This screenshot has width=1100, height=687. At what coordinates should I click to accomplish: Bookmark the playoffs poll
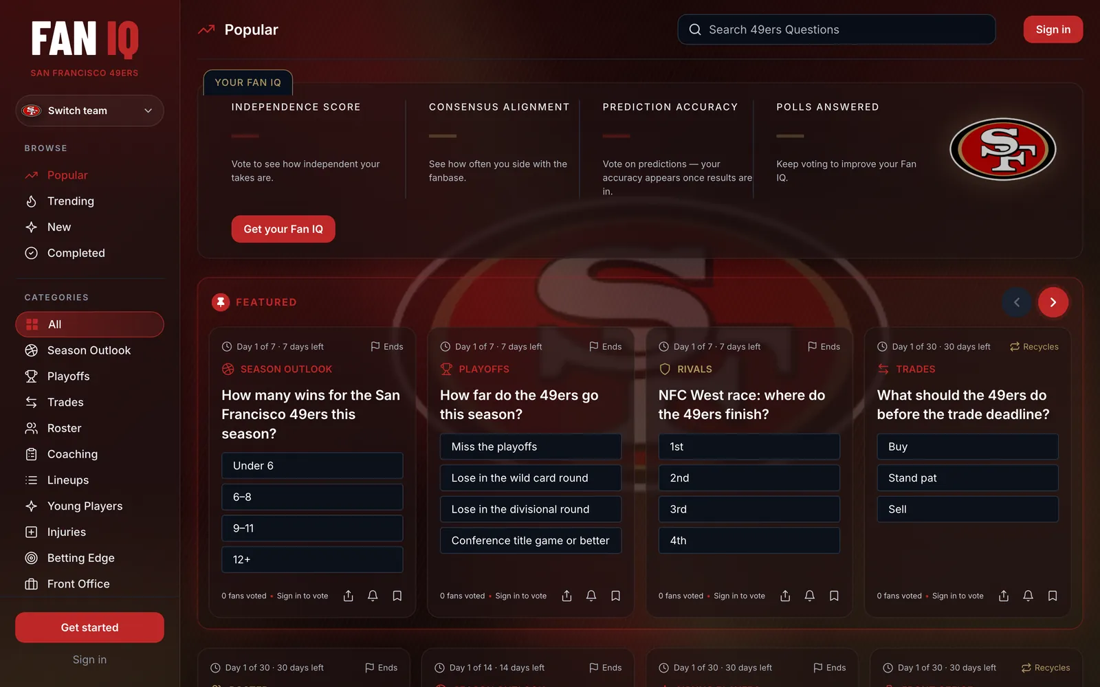[x=616, y=596]
